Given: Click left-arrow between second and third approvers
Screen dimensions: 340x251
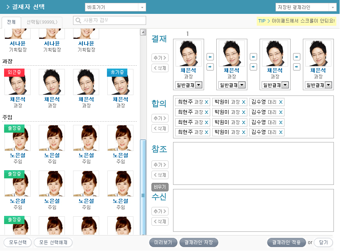Looking at the screenshot, I should pyautogui.click(x=253, y=57).
